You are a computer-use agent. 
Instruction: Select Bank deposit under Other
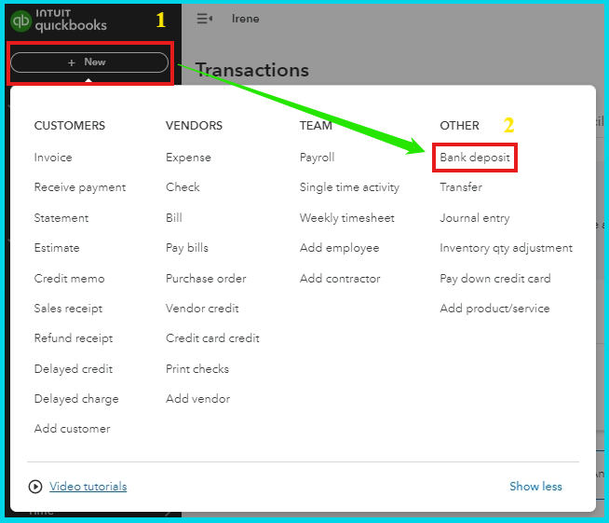coord(475,158)
